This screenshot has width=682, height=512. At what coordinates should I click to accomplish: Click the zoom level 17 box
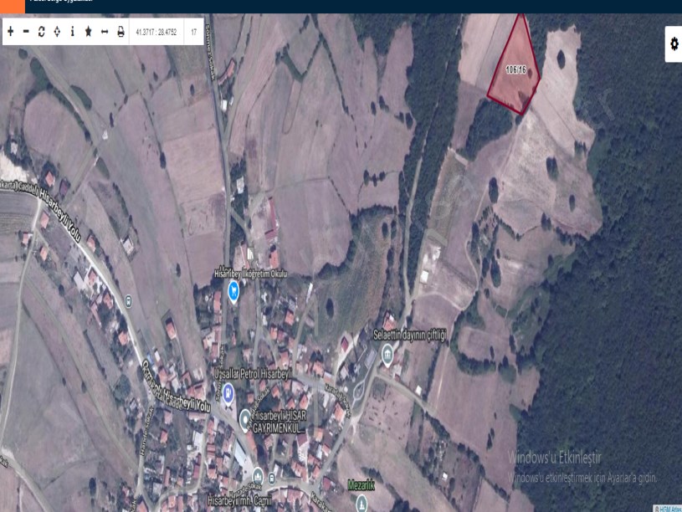point(193,32)
